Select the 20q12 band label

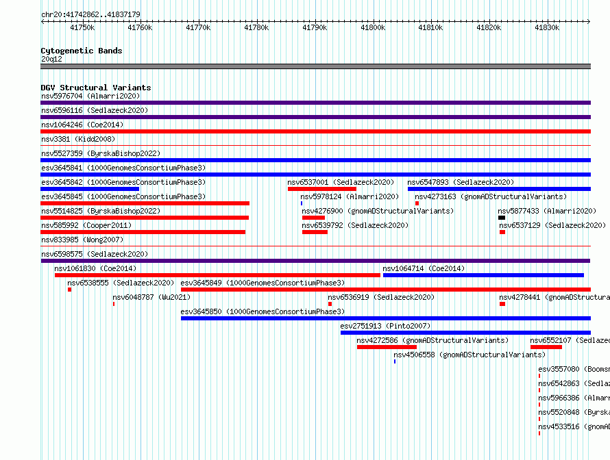(x=51, y=59)
